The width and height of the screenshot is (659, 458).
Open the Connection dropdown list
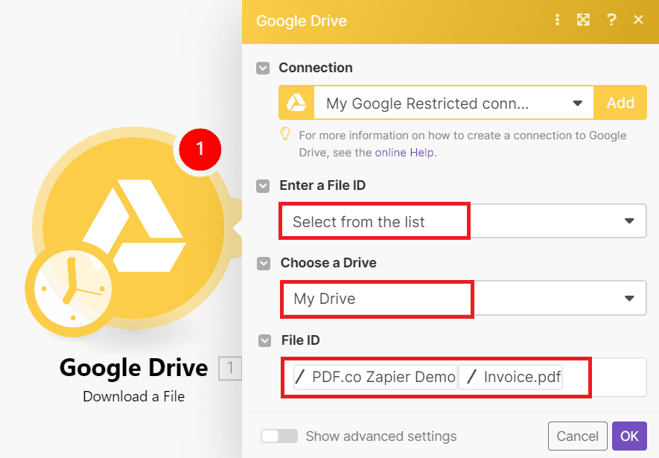pos(577,104)
